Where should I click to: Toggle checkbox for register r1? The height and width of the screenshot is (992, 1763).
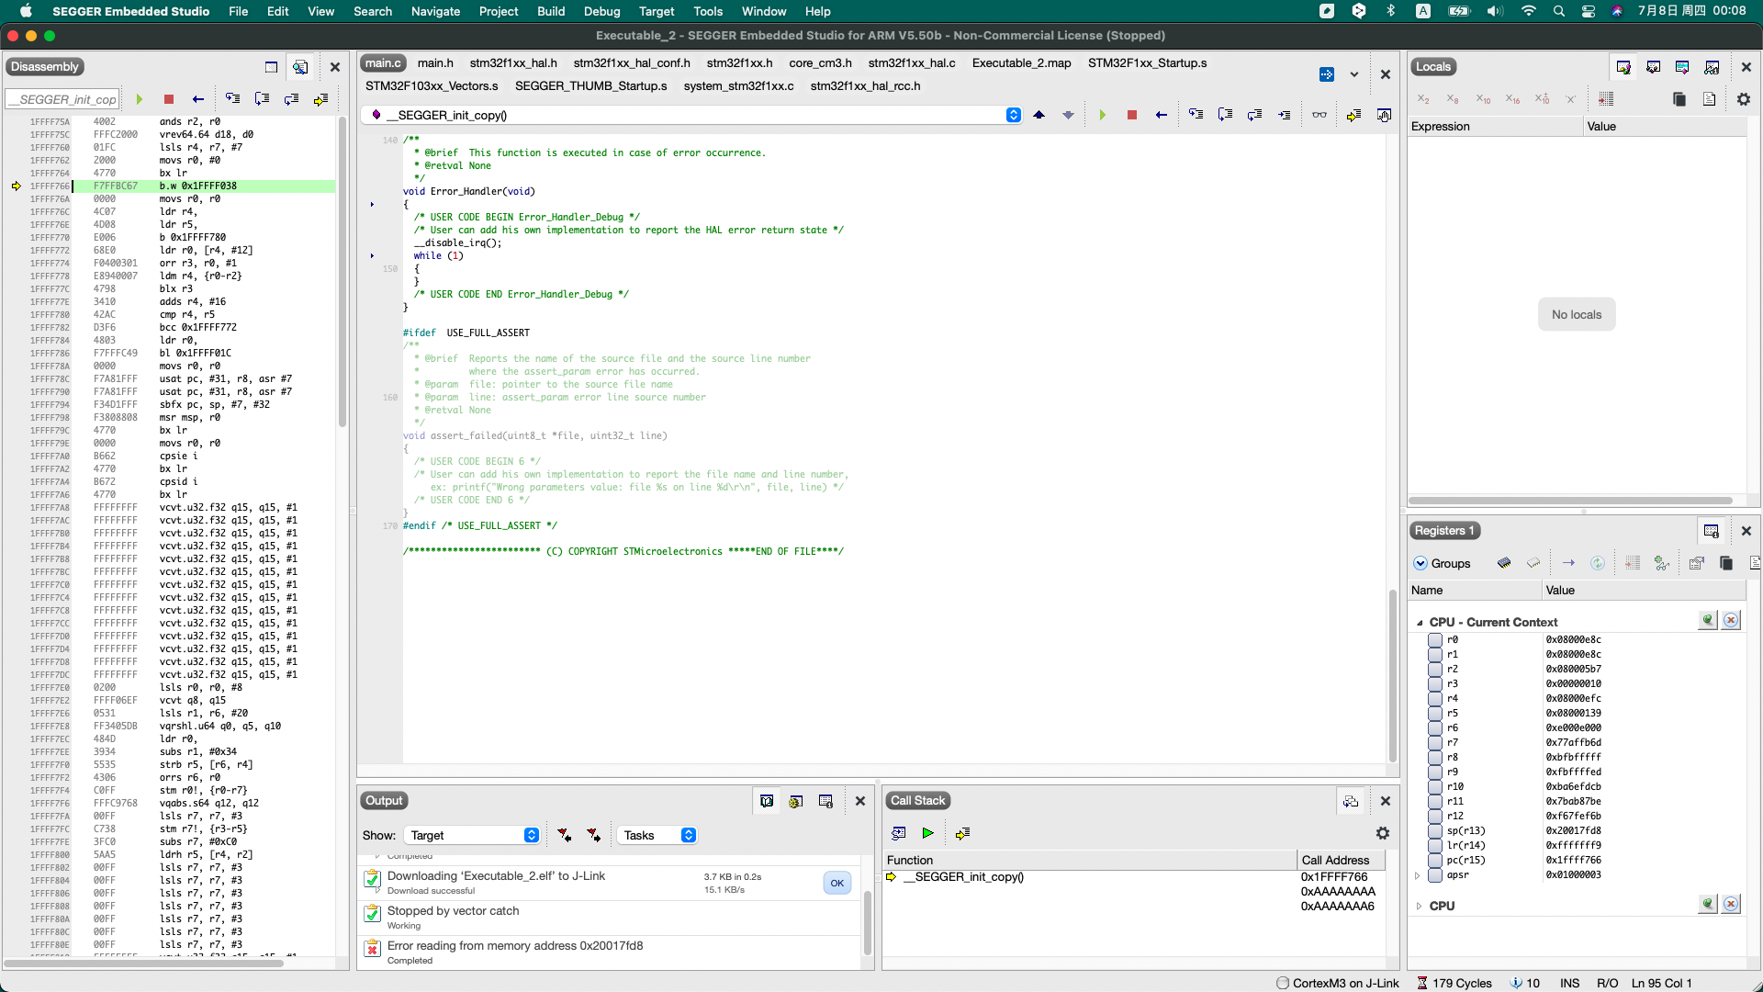point(1435,654)
